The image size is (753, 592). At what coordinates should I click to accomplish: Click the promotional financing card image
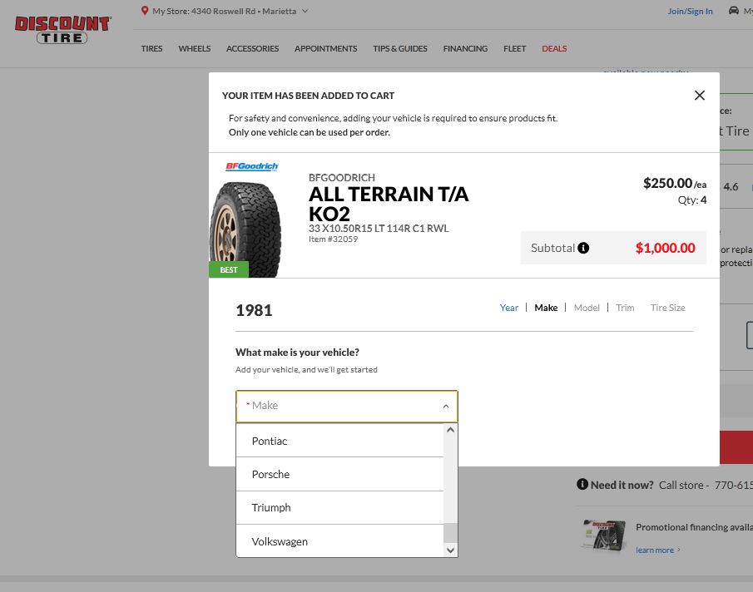603,535
